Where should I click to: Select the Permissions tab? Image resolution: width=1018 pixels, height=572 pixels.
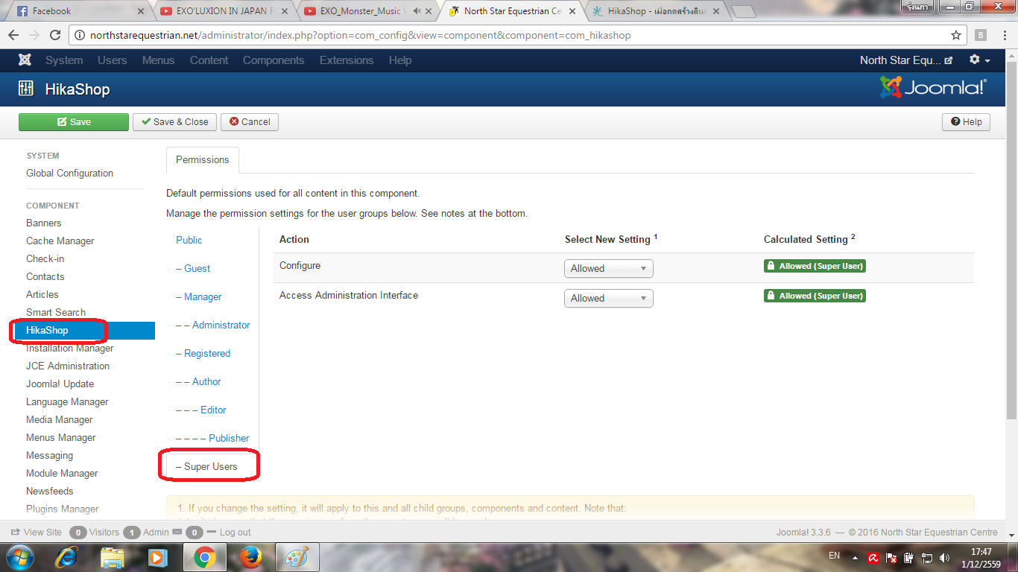pyautogui.click(x=203, y=159)
